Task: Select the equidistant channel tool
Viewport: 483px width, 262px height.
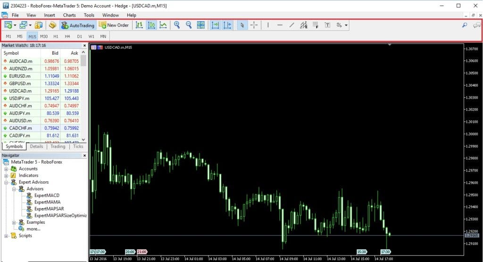Action: pos(304,25)
